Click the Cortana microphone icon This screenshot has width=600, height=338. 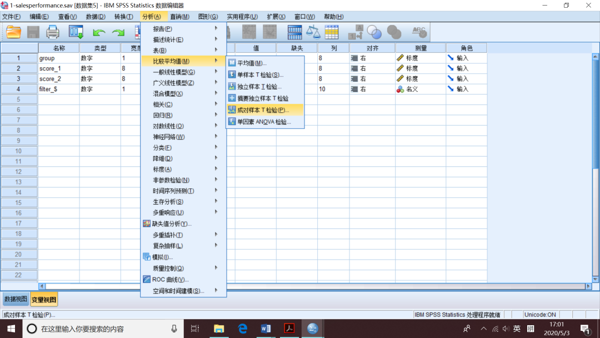coord(174,329)
